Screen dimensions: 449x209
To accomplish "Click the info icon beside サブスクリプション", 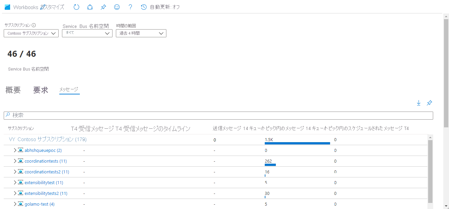I will 34,25.
